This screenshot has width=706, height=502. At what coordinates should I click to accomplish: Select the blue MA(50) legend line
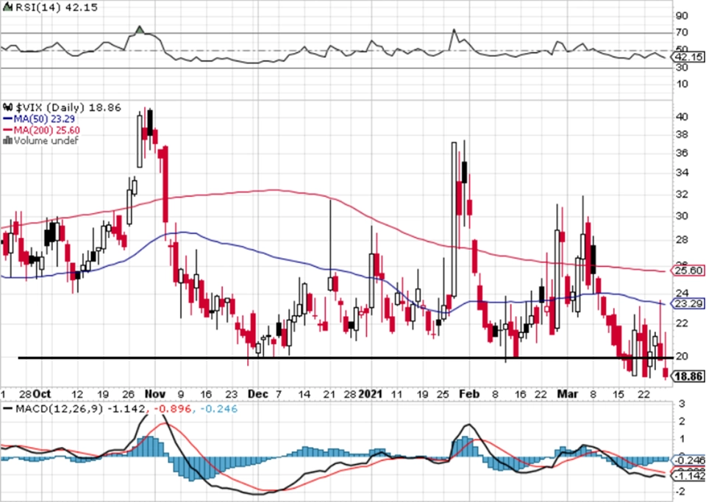[8, 119]
